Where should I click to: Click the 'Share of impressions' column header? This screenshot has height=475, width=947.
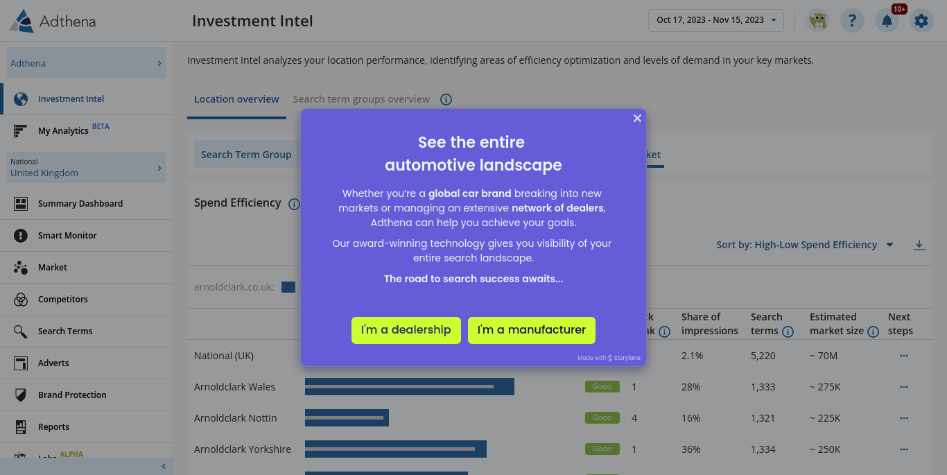710,324
